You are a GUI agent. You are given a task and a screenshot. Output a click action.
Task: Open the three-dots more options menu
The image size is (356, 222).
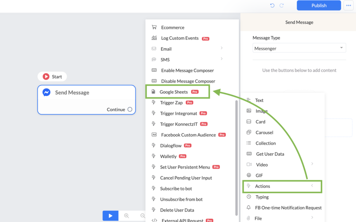tap(349, 5)
